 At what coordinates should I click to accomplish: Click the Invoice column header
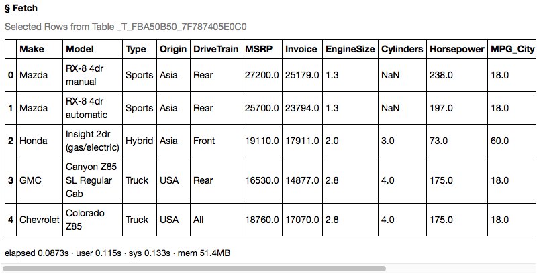click(301, 50)
